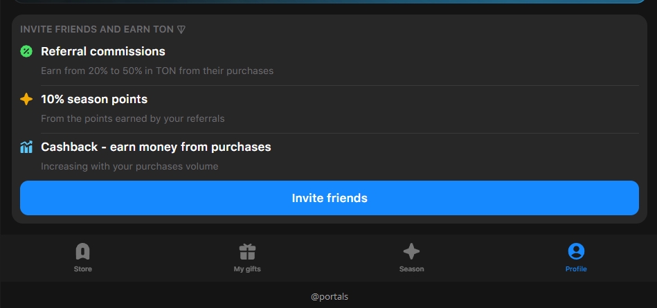This screenshot has height=308, width=657.
Task: Open the Store icon in bottom navigation
Action: pyautogui.click(x=82, y=251)
